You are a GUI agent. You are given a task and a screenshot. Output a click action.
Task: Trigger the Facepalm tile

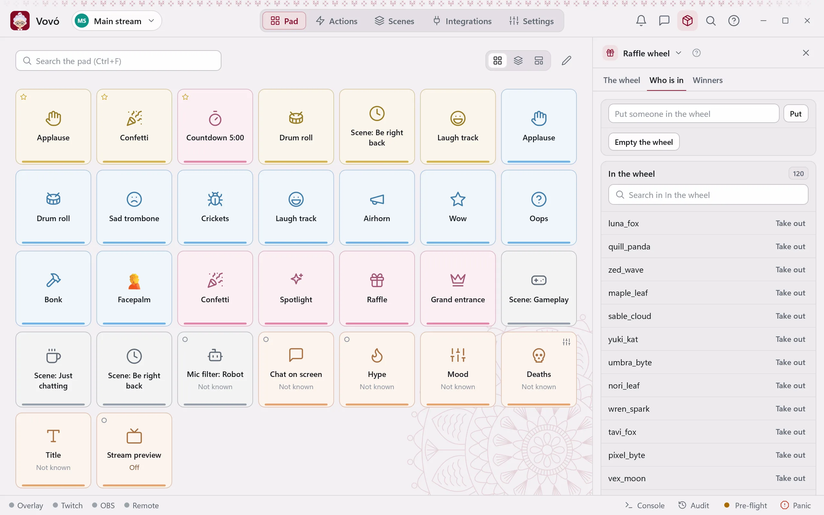(x=134, y=288)
